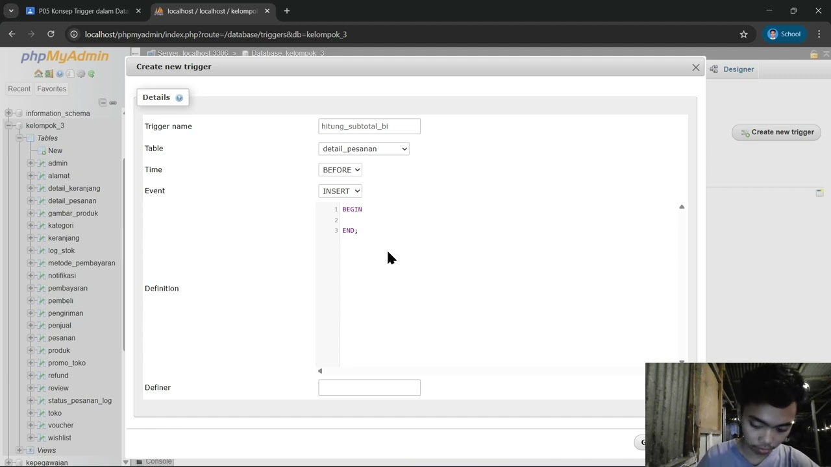The image size is (831, 467).
Task: Click the Trigger name input field
Action: tap(369, 126)
